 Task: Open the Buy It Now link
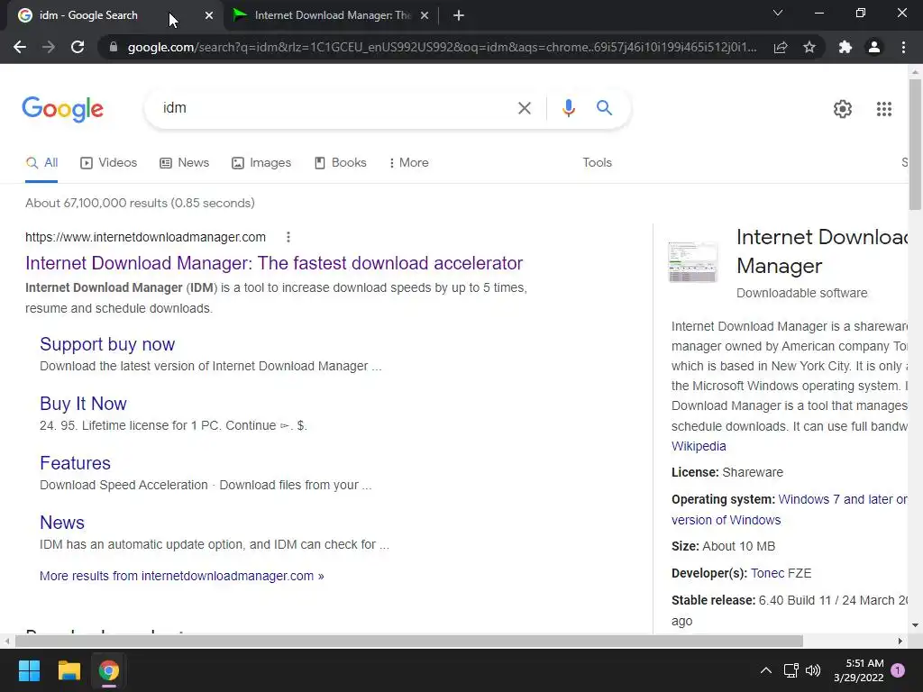83,404
